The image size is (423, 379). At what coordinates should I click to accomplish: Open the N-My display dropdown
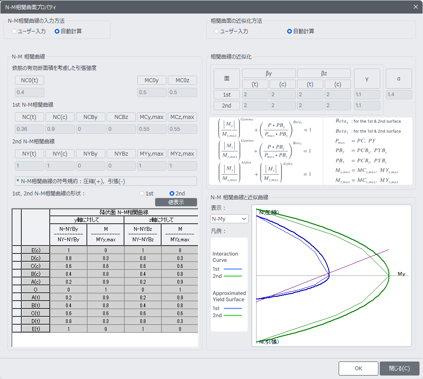tap(229, 219)
